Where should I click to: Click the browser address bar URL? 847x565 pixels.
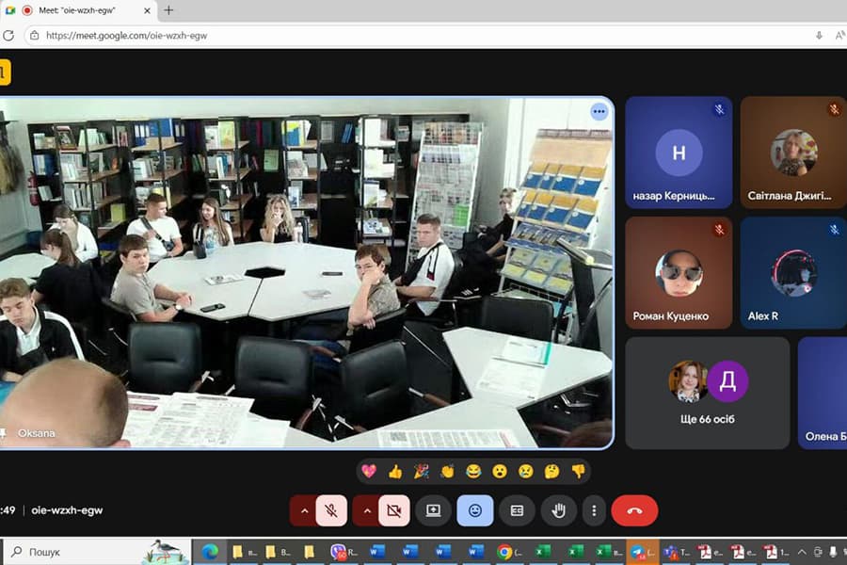tap(126, 36)
